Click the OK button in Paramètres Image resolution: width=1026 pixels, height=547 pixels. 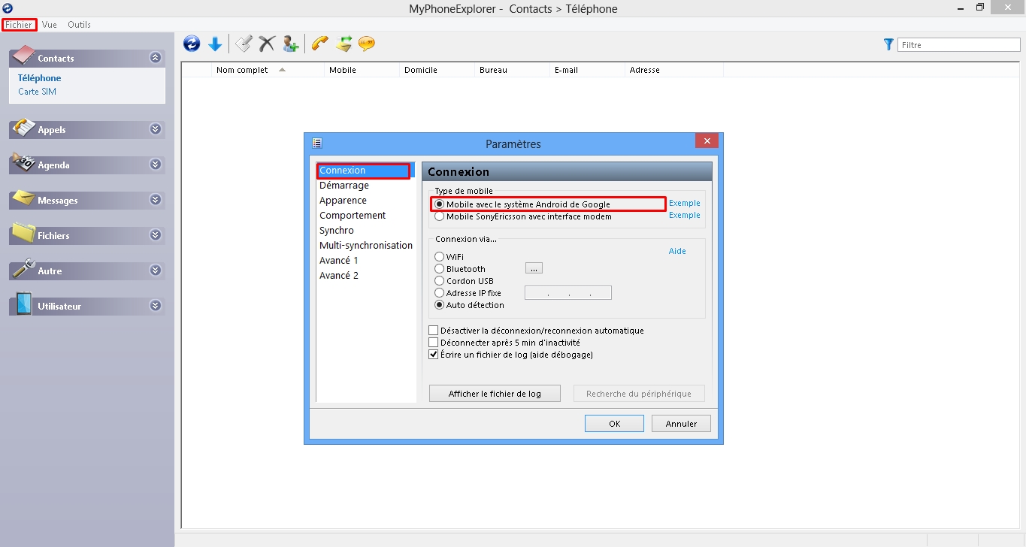[x=614, y=424]
